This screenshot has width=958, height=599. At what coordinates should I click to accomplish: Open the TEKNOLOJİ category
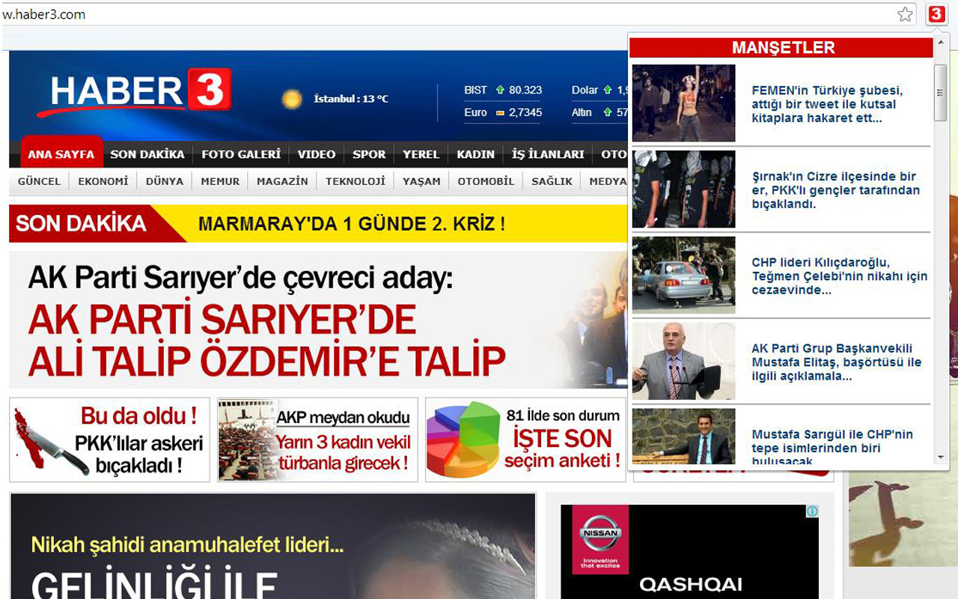coord(356,181)
